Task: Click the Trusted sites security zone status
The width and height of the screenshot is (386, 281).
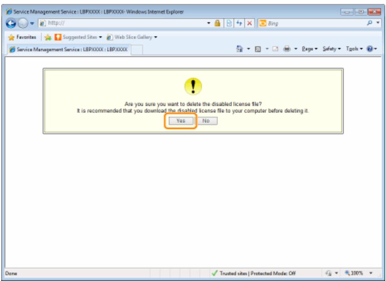Action: (x=254, y=273)
